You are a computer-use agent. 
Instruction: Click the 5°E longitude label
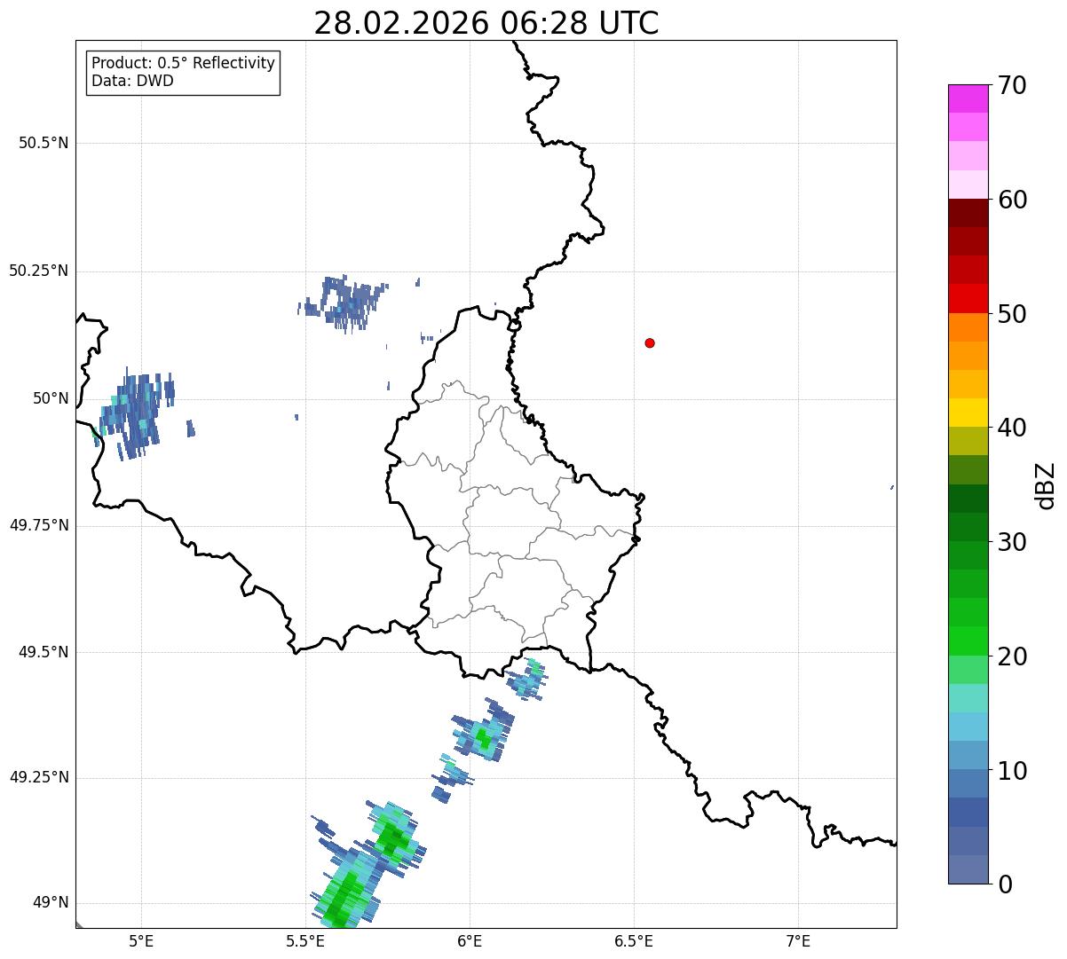click(141, 940)
